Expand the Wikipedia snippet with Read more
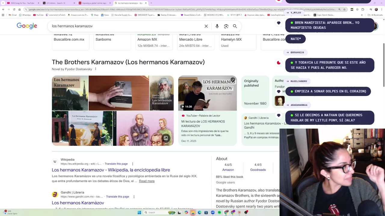The width and height of the screenshot is (385, 216). pos(147,181)
